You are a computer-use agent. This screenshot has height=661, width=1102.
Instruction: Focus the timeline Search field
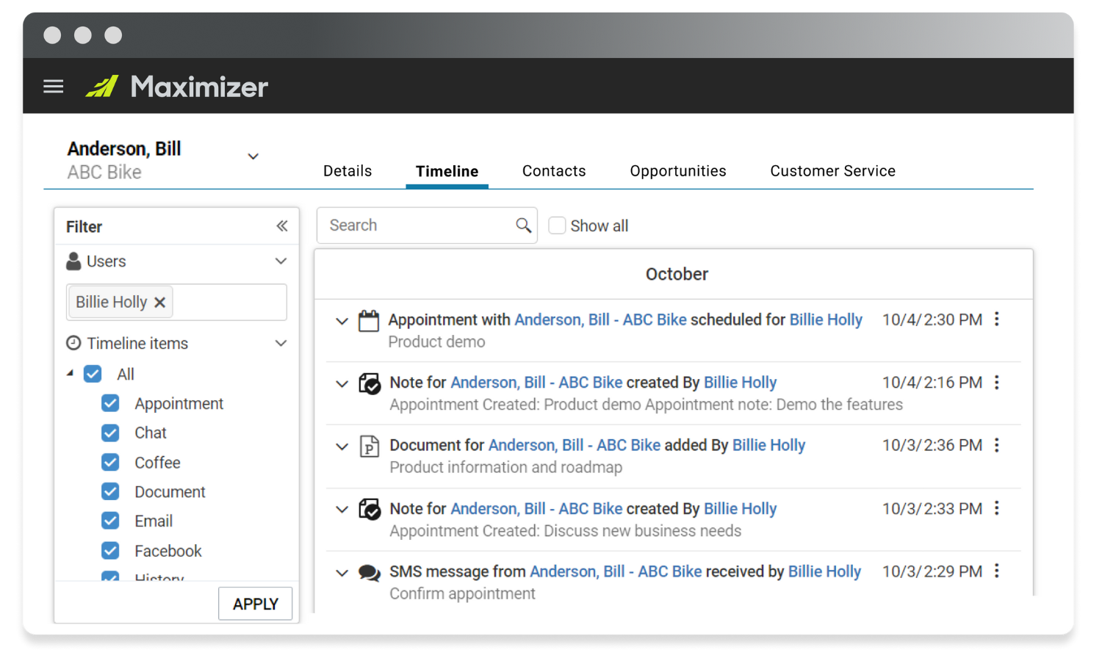pos(419,225)
